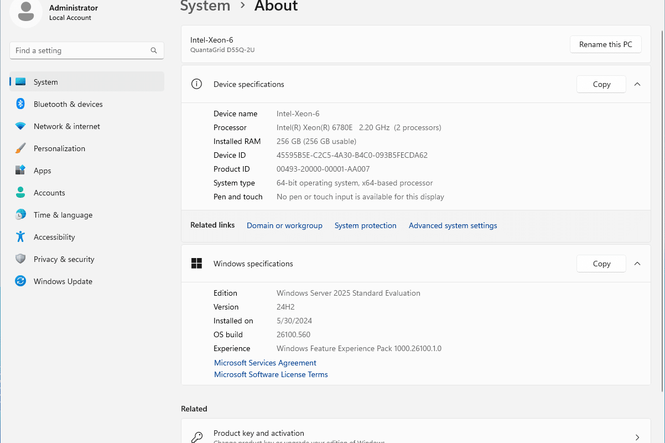This screenshot has width=665, height=443.
Task: Open the Microsoft Services Agreement link
Action: pyautogui.click(x=265, y=363)
